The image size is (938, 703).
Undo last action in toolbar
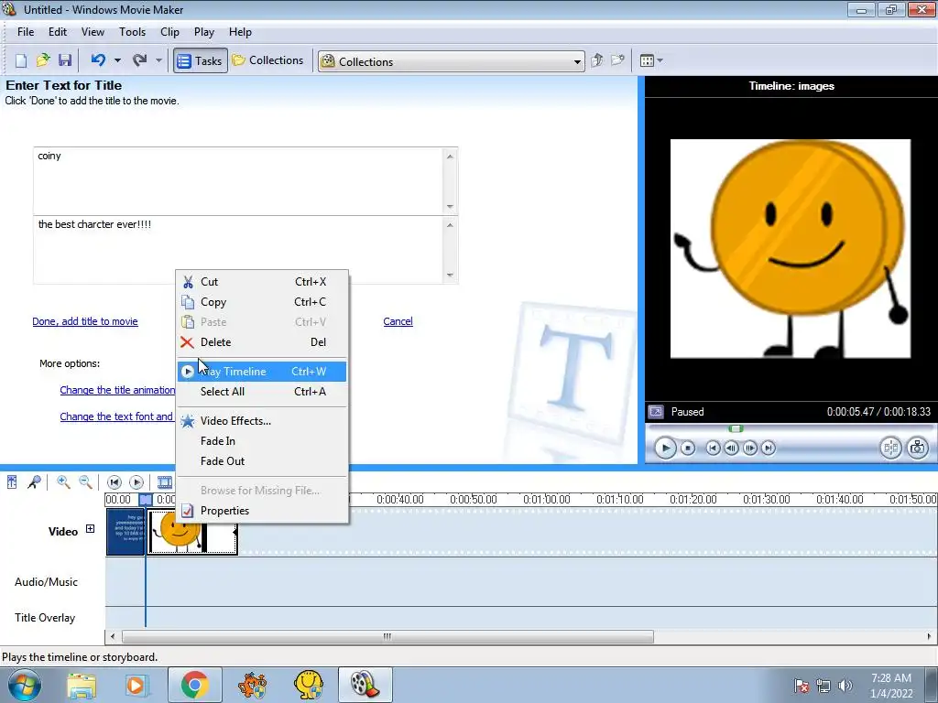pos(98,60)
